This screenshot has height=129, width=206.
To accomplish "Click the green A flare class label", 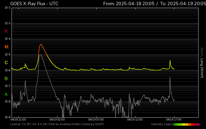I will tap(6, 94).
